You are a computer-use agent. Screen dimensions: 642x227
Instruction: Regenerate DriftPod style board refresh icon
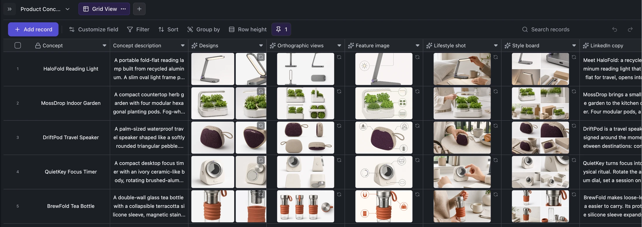point(574,126)
